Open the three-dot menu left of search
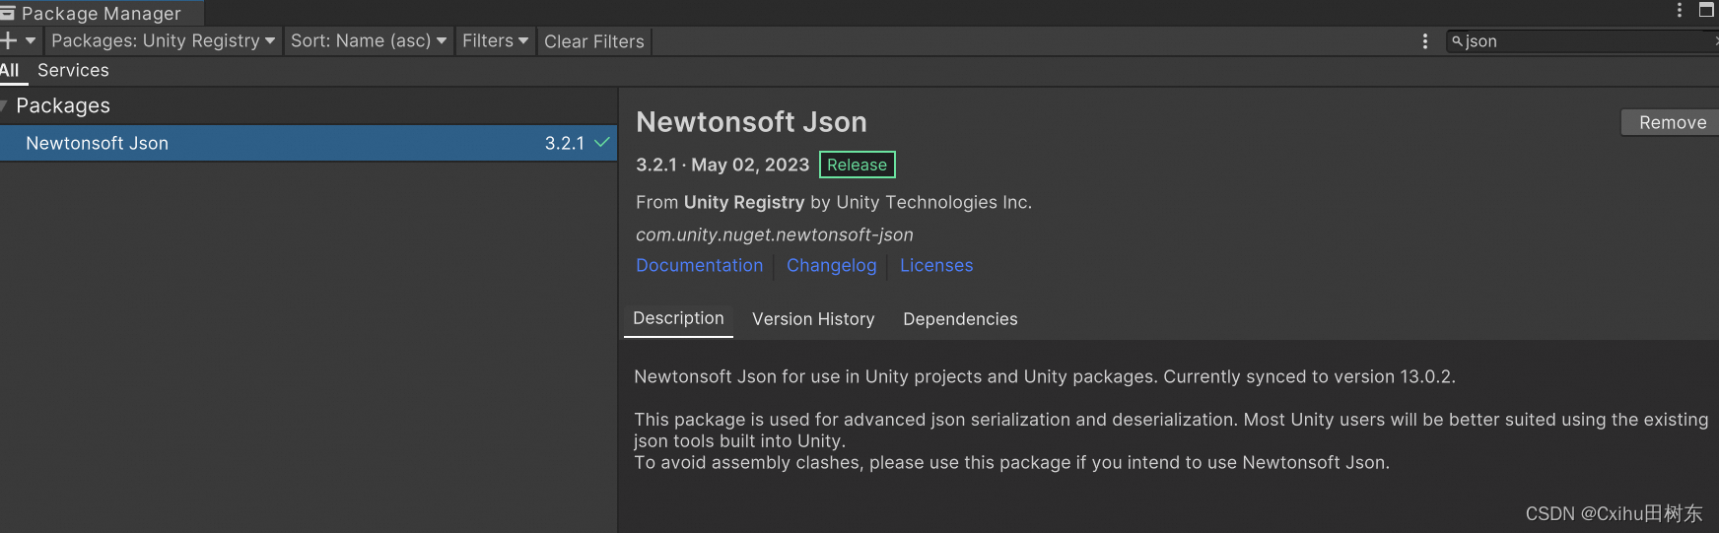This screenshot has height=533, width=1719. pyautogui.click(x=1424, y=40)
